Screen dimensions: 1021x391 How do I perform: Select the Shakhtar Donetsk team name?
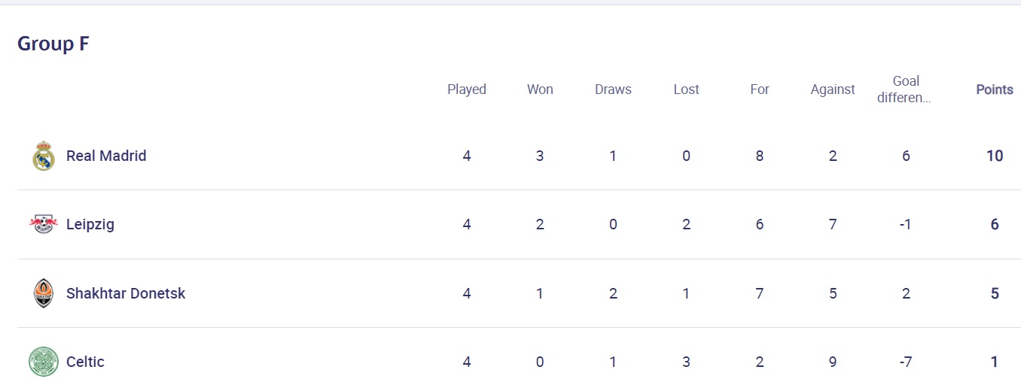pyautogui.click(x=126, y=293)
